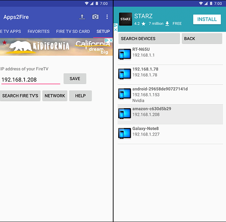Tap IP 192.168.1.1 under RT-N65U
This screenshot has width=226, height=222.
[143, 55]
